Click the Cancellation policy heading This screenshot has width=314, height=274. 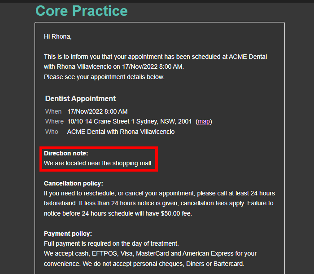tap(73, 183)
